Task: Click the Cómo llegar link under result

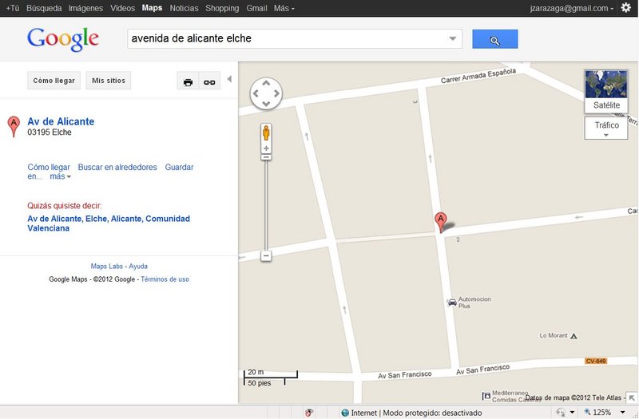Action: click(x=49, y=167)
